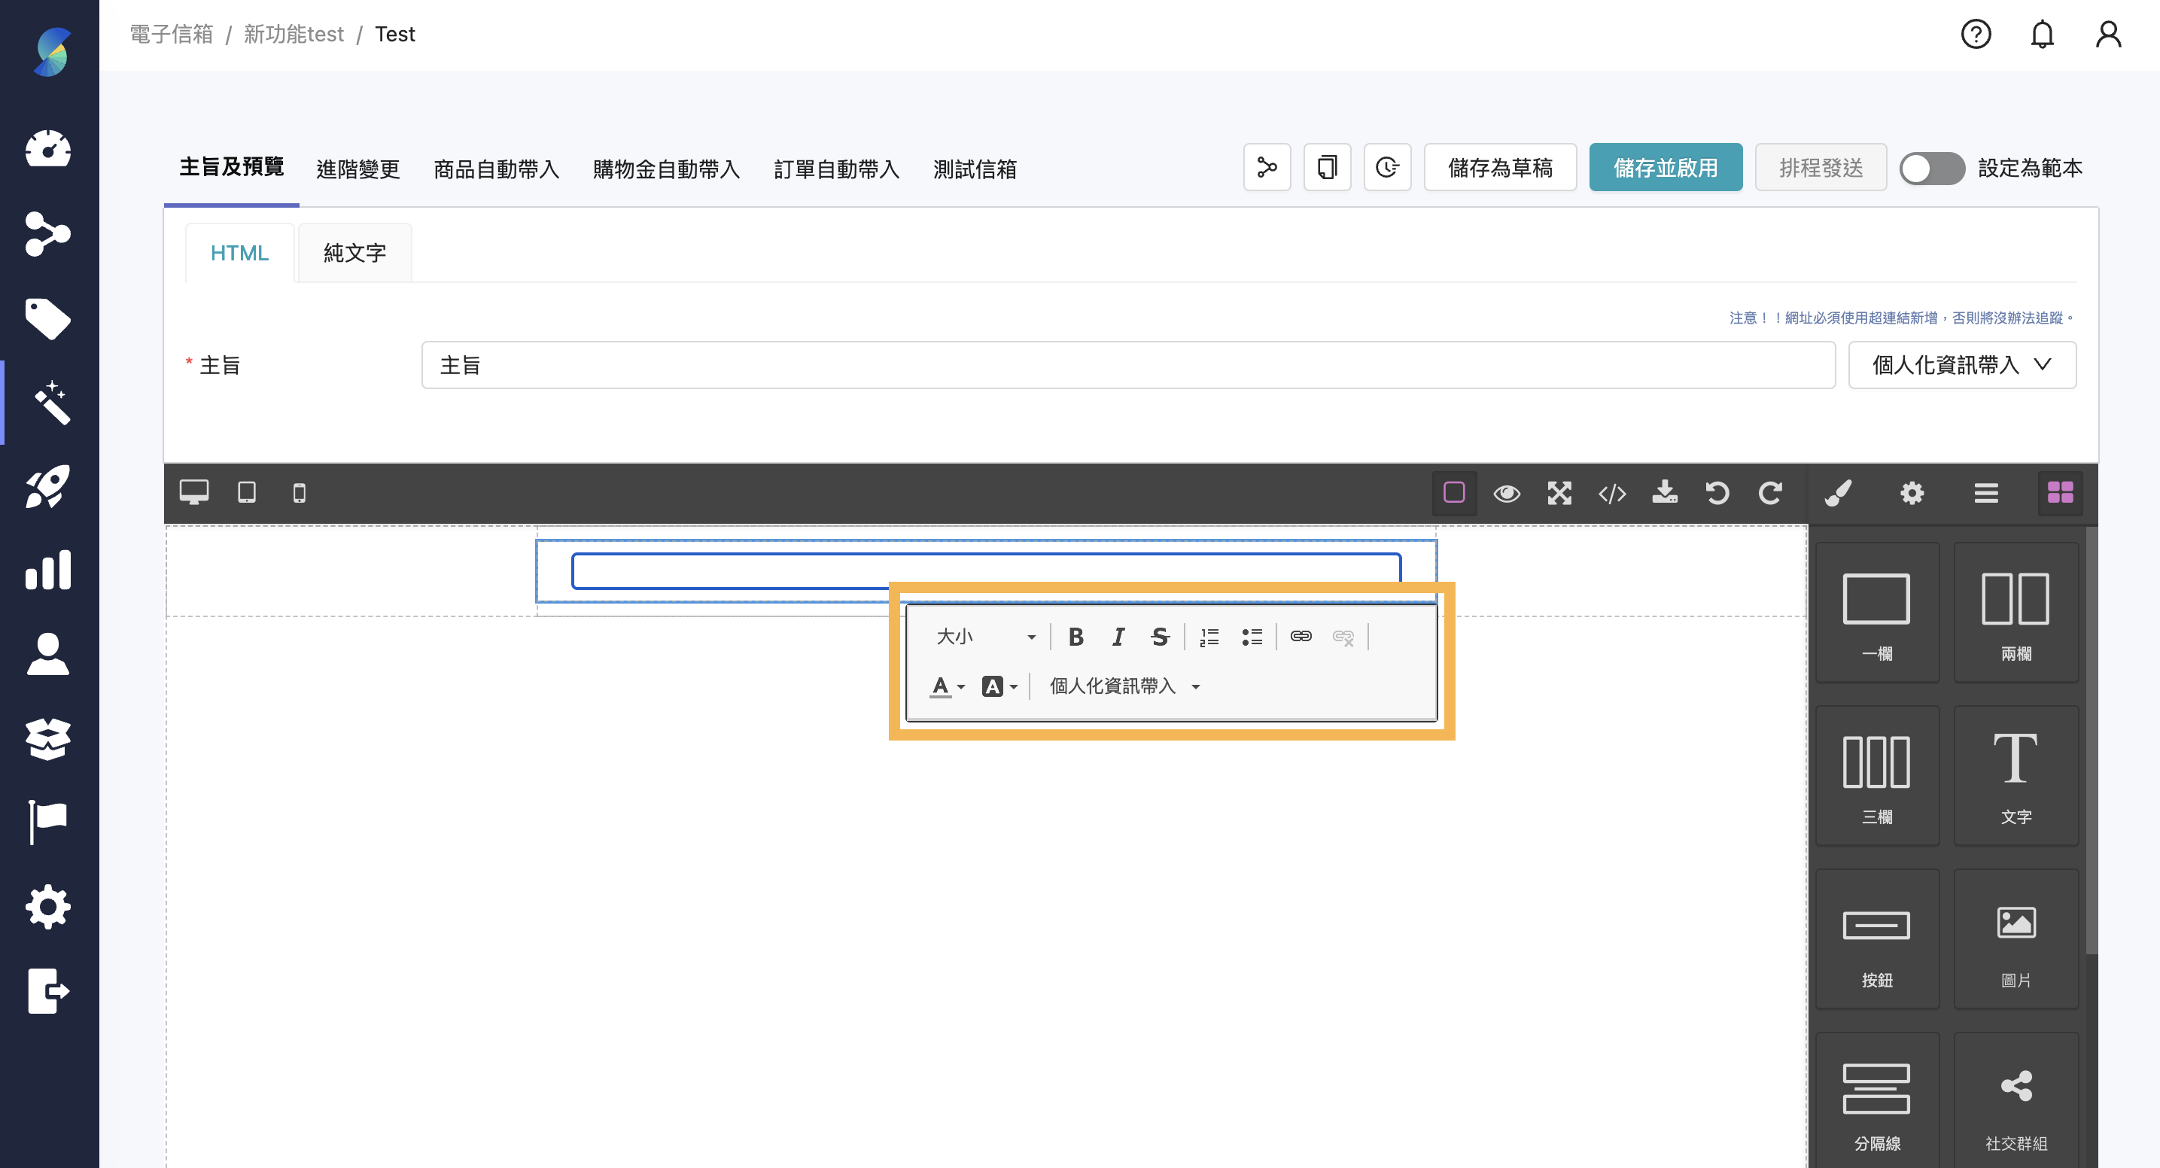The height and width of the screenshot is (1168, 2160).
Task: Switch to desktop preview mode
Action: (x=194, y=493)
